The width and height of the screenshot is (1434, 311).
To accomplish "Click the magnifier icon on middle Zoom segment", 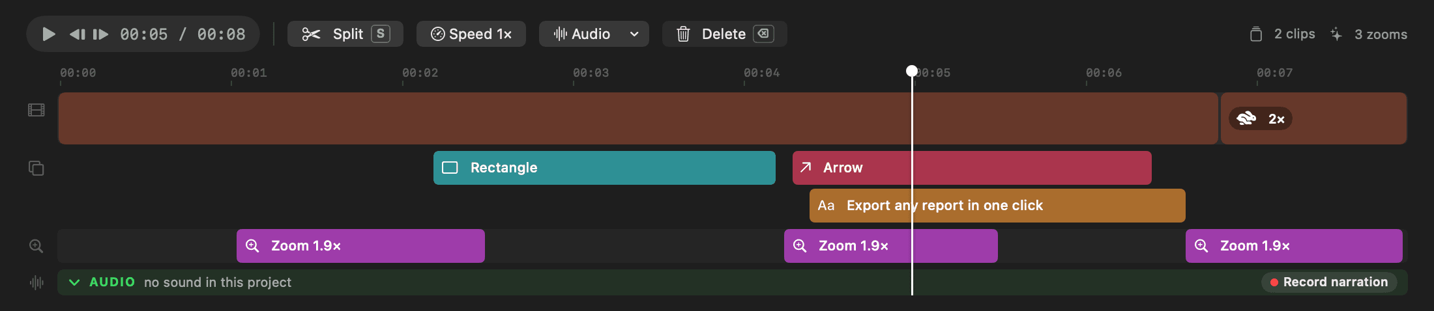I will click(x=800, y=246).
